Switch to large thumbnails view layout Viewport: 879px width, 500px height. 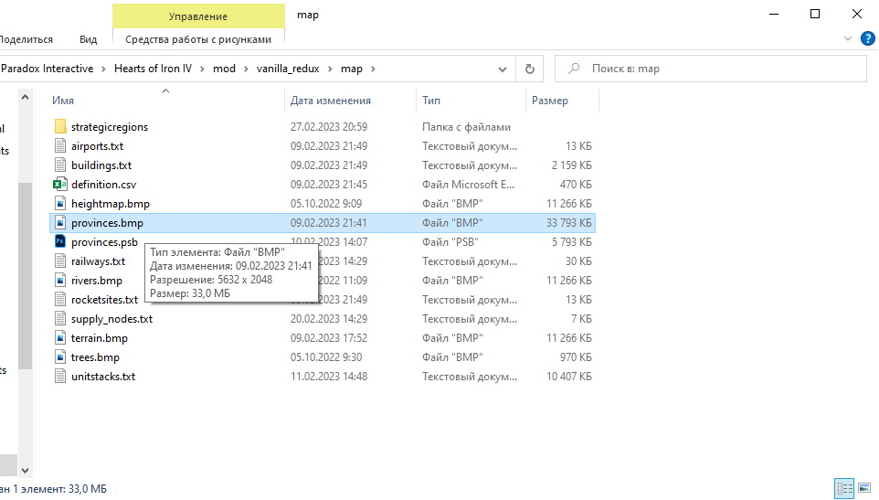pos(864,488)
